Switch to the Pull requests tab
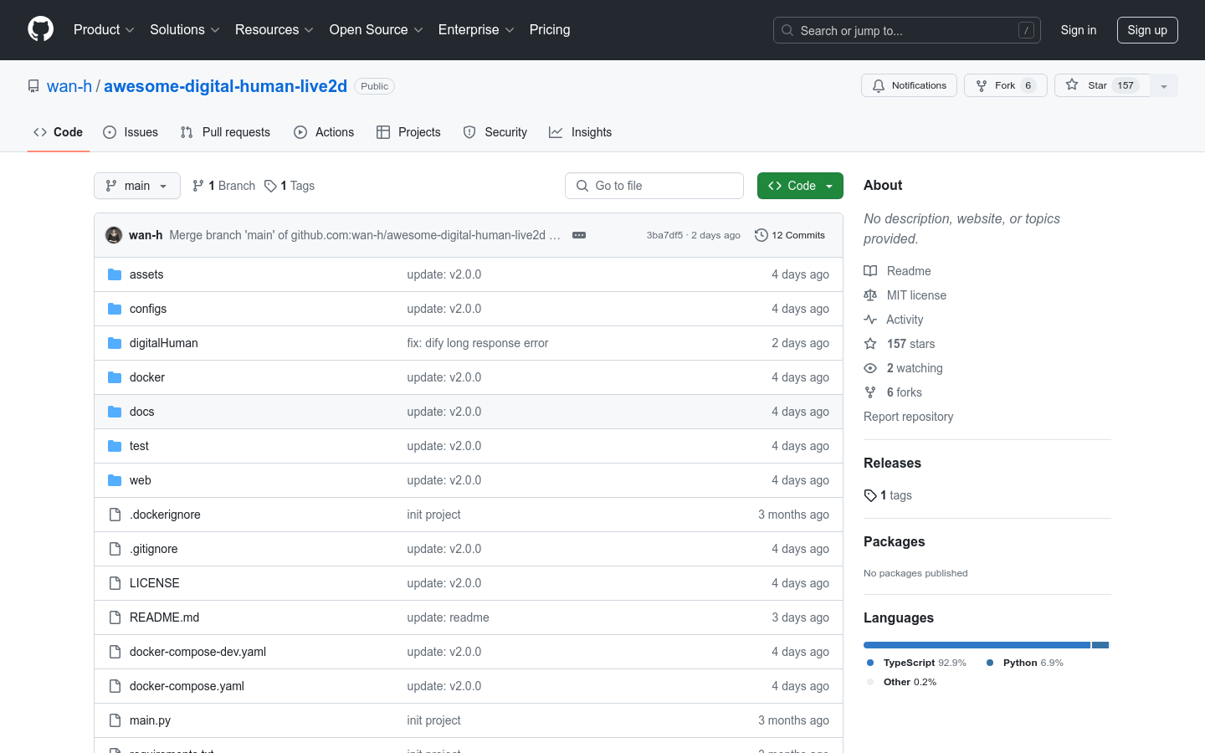This screenshot has height=753, width=1205. (x=225, y=132)
